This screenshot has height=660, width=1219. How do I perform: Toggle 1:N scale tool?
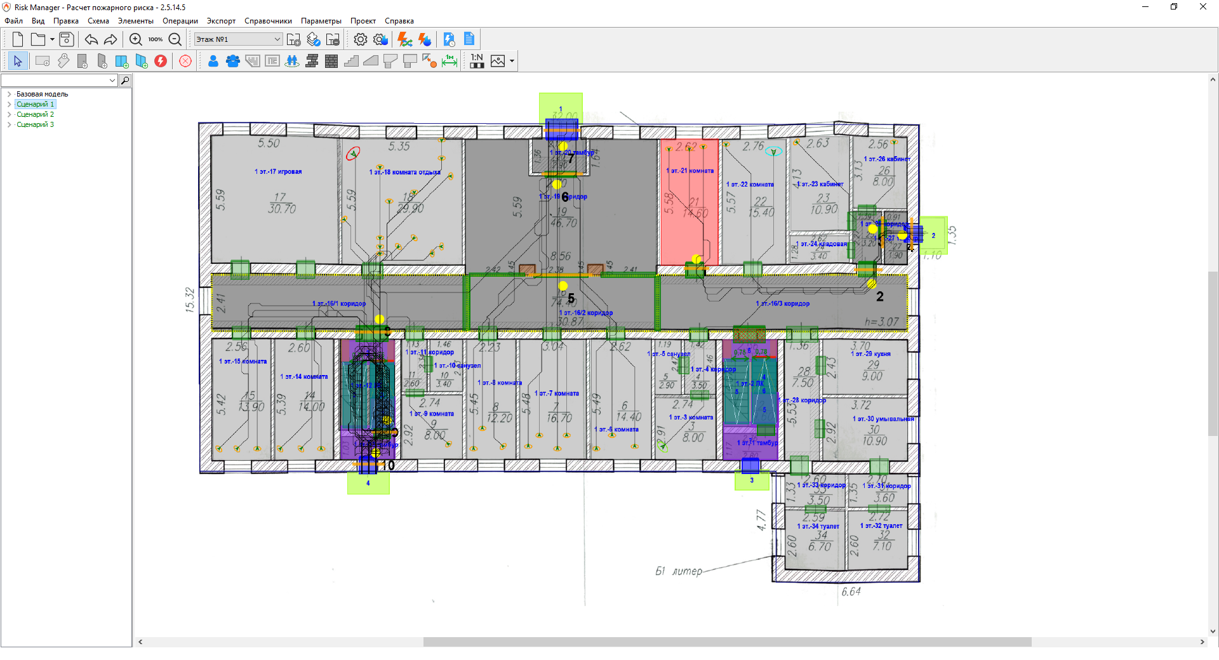coord(477,61)
